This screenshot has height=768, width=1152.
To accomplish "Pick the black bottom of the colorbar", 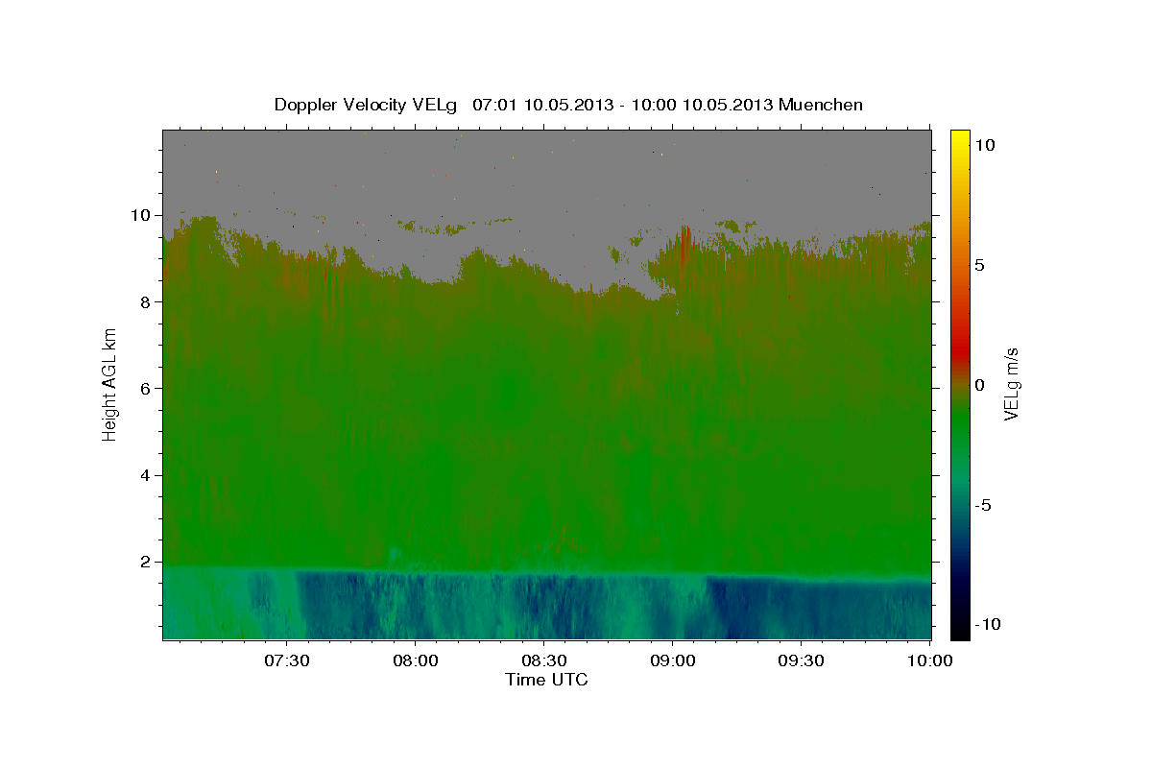I will (960, 632).
